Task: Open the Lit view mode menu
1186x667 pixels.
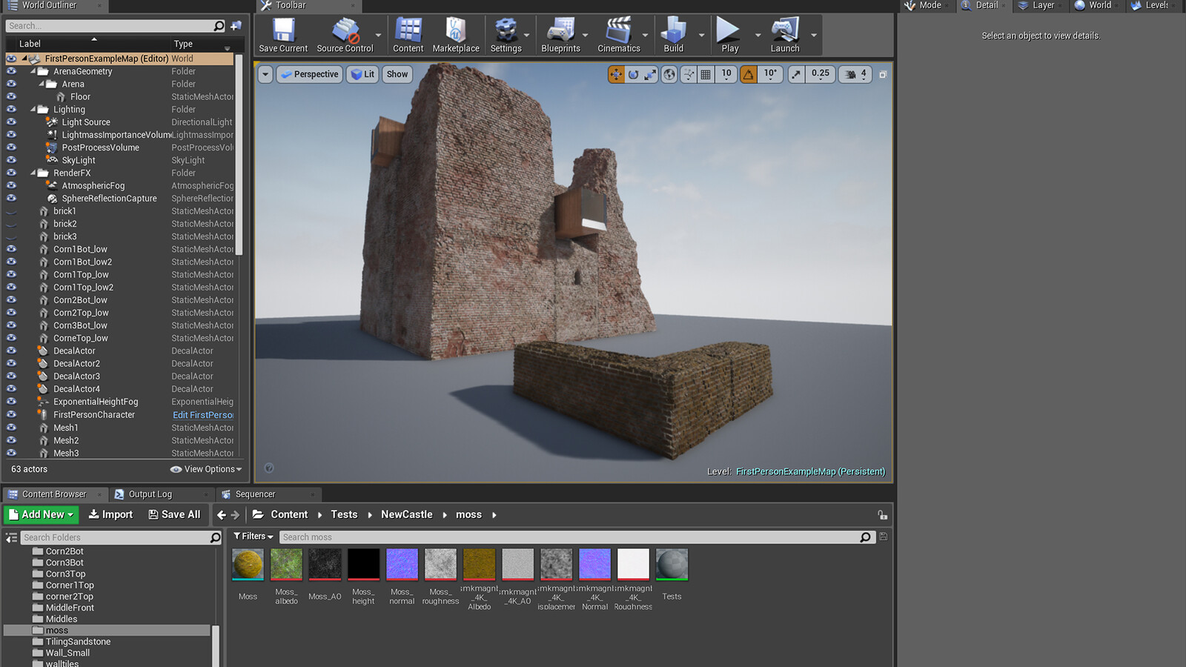Action: click(x=362, y=74)
